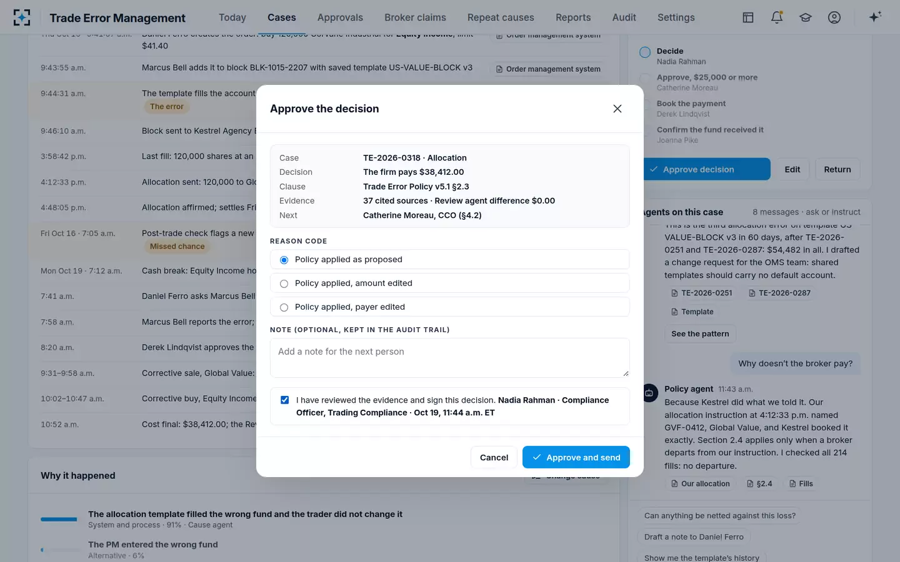Screen dimensions: 900x562
Task: Open the Order management system chip at 9:43:55
Action: [x=548, y=69]
